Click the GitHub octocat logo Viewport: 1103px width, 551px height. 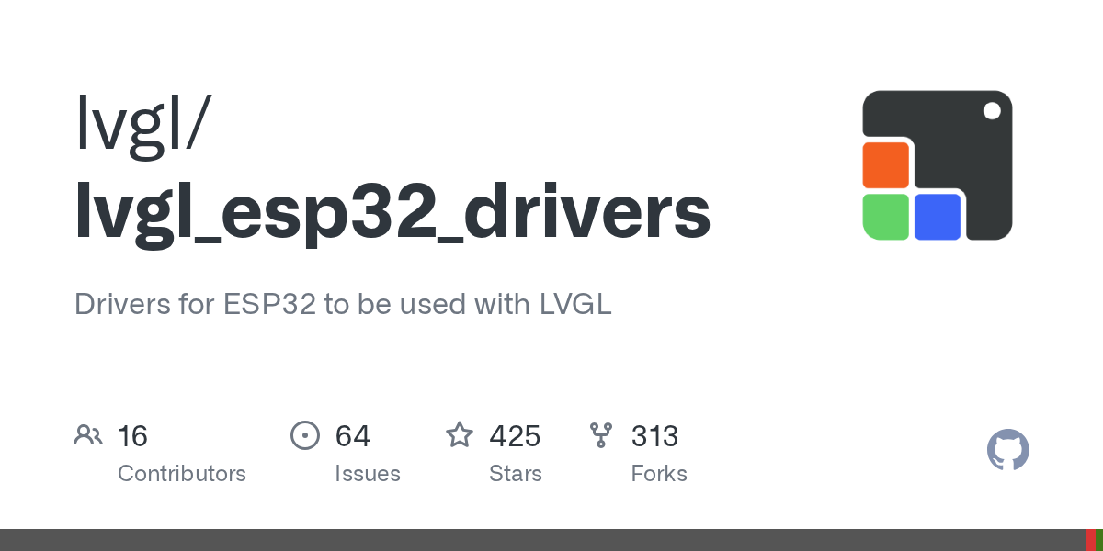pos(1008,451)
